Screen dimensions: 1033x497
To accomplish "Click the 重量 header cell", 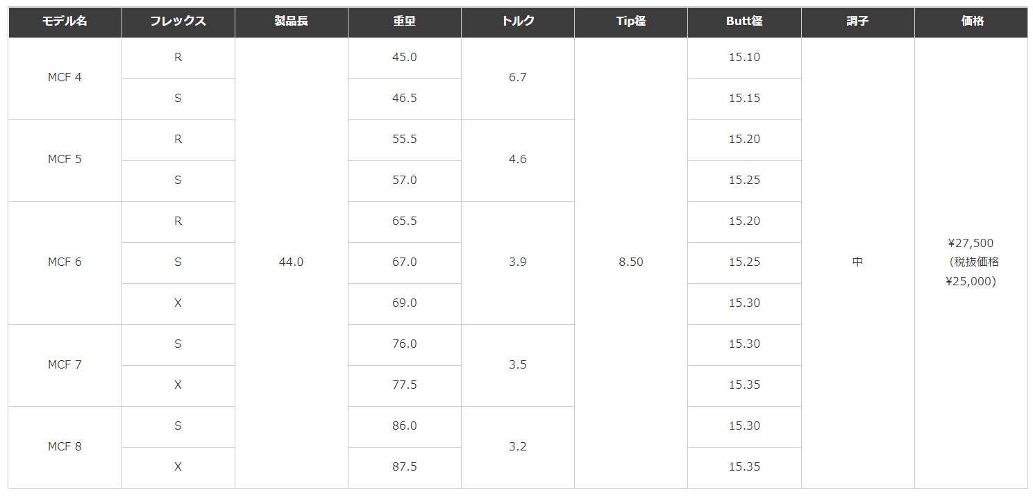I will coord(404,22).
